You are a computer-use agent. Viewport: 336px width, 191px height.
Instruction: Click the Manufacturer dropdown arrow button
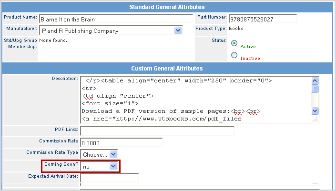(x=178, y=30)
